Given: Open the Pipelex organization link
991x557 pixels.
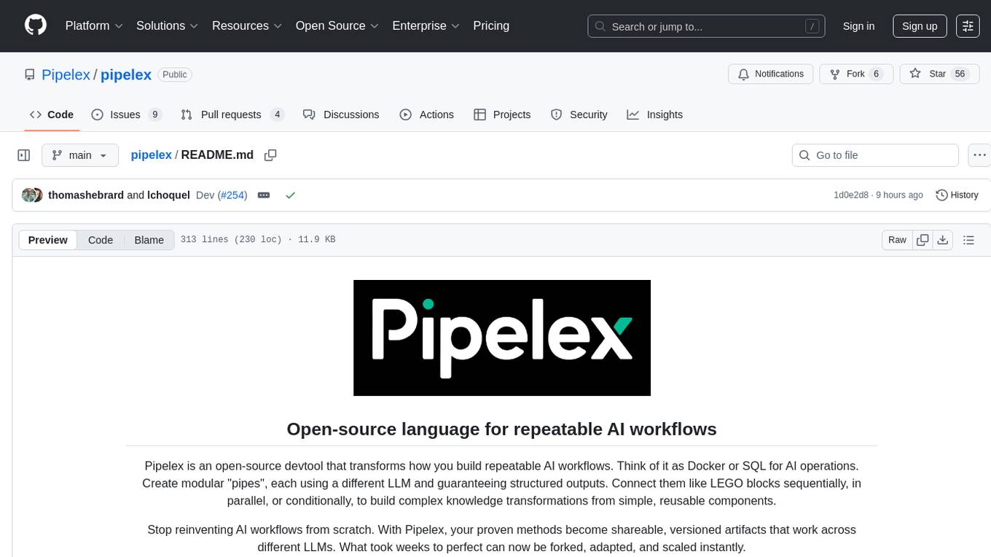Looking at the screenshot, I should tap(66, 74).
